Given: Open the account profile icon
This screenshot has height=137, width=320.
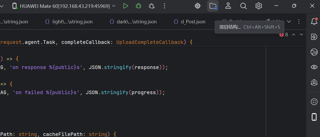Looking at the screenshot, I should click(x=228, y=6).
